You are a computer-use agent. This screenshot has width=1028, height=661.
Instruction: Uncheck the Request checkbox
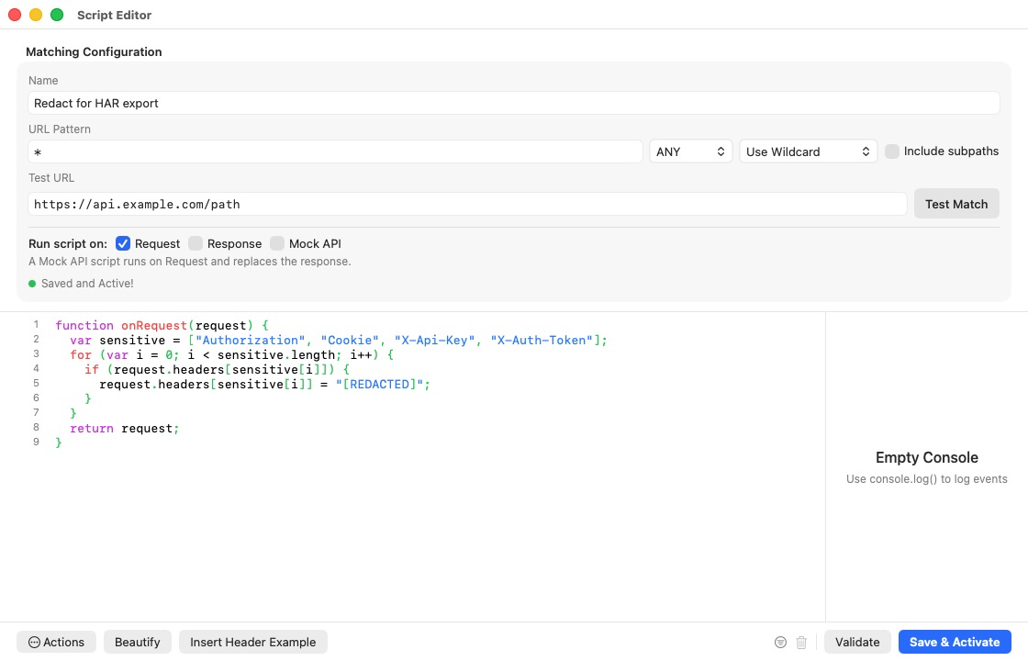(123, 243)
